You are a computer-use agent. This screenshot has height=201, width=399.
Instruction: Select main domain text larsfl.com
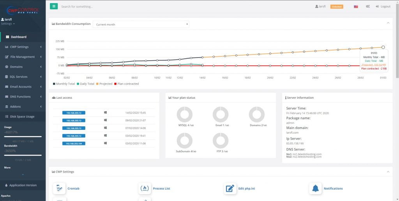291,133
